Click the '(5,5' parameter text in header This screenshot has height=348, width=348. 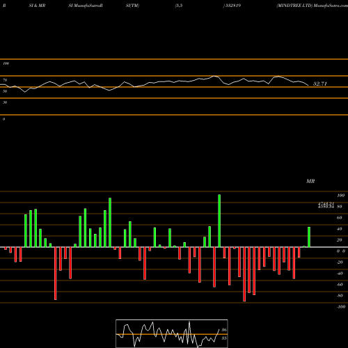(179, 6)
